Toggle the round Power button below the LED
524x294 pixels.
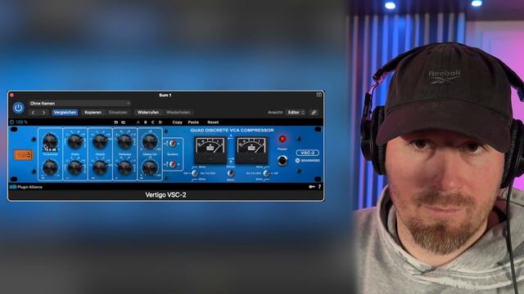(282, 161)
